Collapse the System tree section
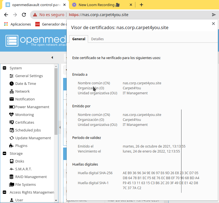The image size is (219, 203). coord(4,68)
